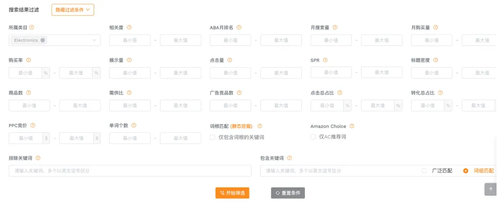The image size is (497, 207).
Task: Focus 单词个数 minimum value field
Action: pyautogui.click(x=130, y=138)
